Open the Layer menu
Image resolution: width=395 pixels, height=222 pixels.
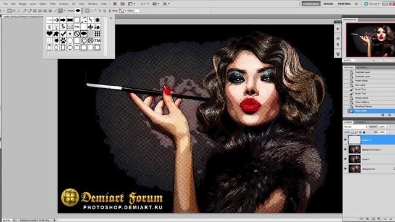tap(33, 4)
